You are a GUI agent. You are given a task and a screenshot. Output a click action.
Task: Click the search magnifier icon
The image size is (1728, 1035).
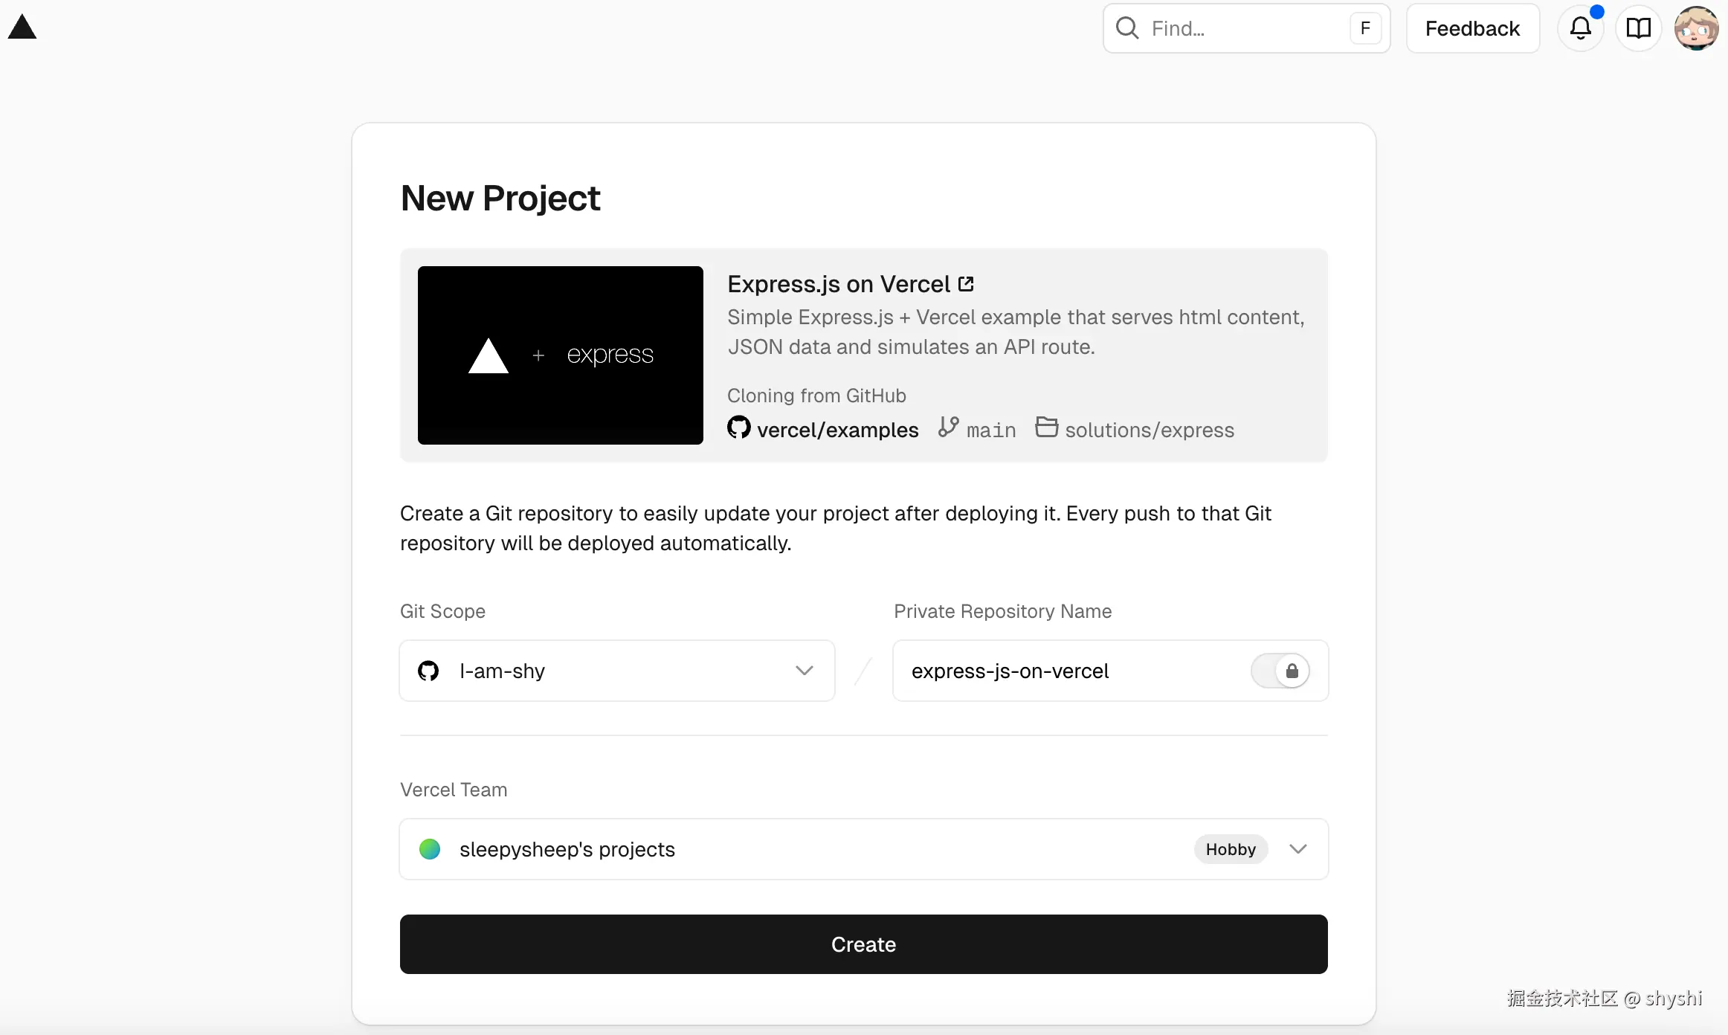pos(1127,28)
